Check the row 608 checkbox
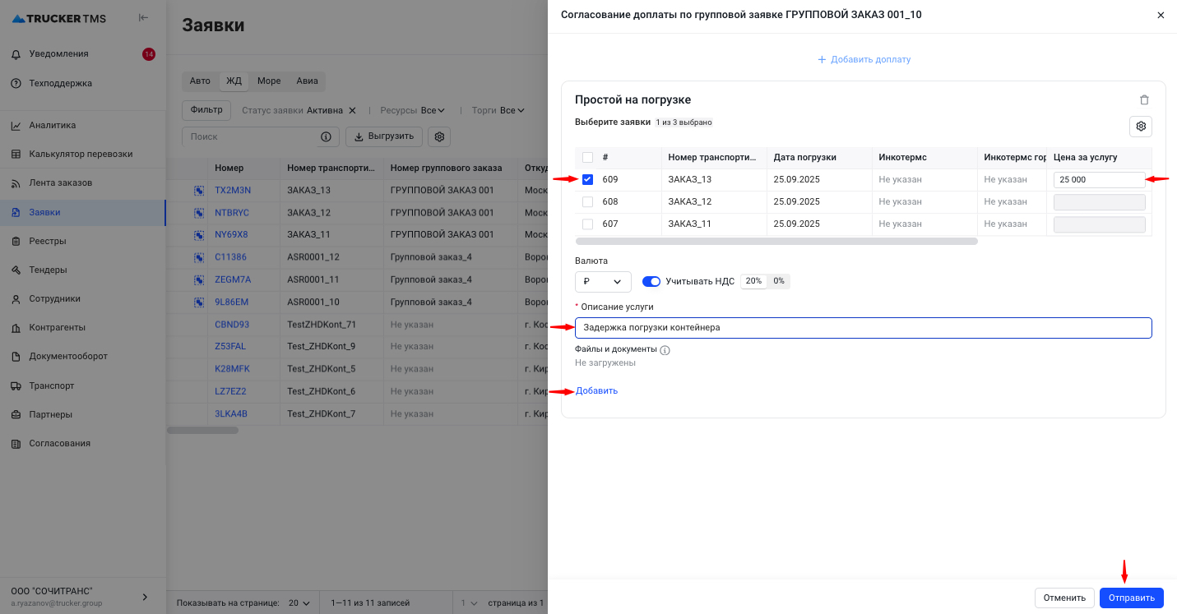This screenshot has width=1177, height=614. (x=588, y=201)
